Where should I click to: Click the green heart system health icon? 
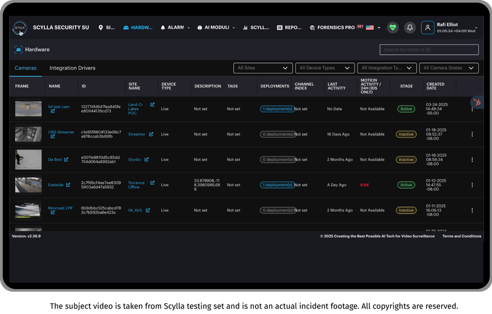point(393,28)
